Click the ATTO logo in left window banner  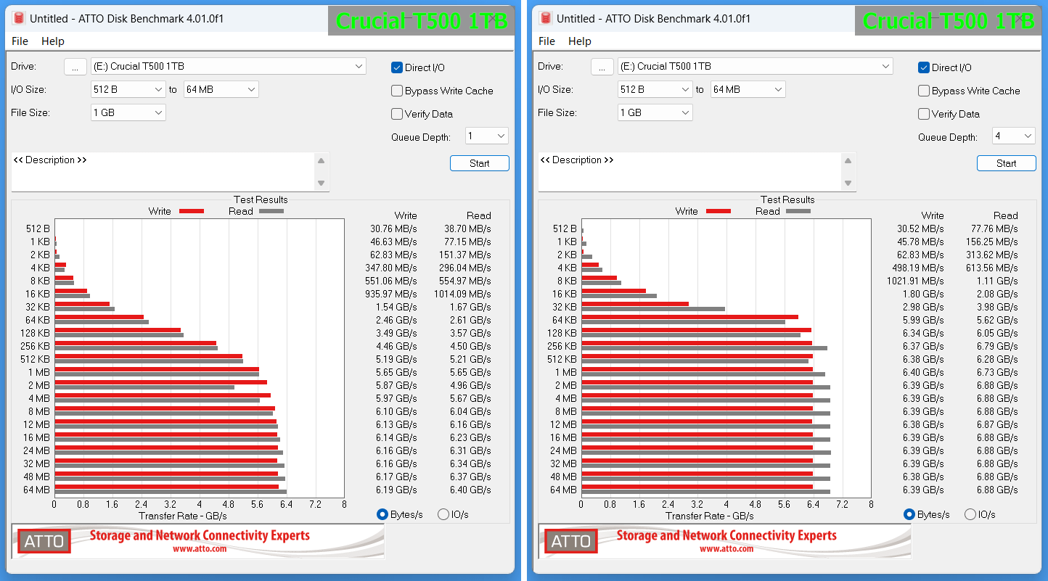44,541
